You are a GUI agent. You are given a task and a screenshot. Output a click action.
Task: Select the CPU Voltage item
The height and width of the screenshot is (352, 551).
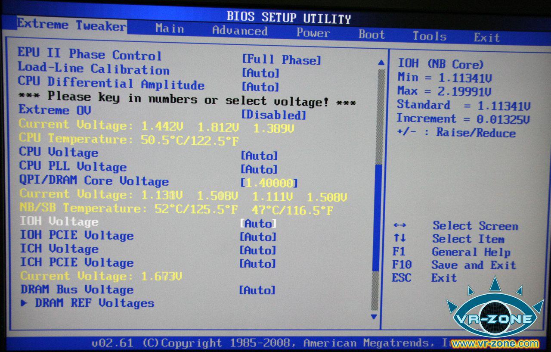(x=59, y=152)
